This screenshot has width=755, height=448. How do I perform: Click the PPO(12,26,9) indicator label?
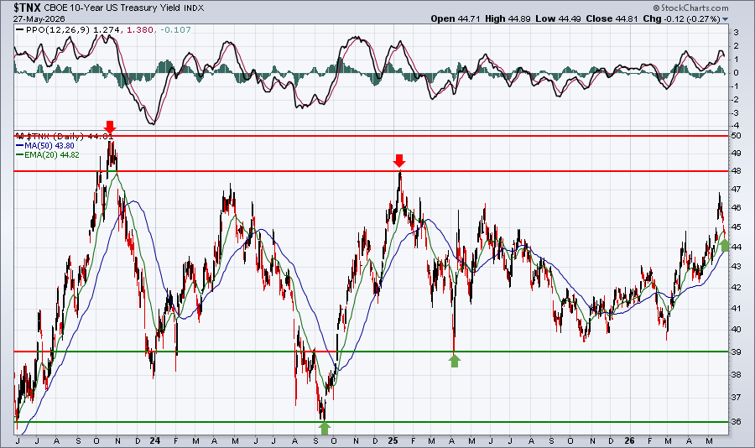click(58, 30)
